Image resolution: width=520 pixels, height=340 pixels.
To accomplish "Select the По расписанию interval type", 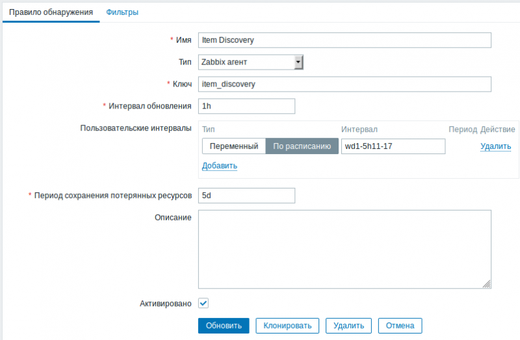I will [x=302, y=146].
